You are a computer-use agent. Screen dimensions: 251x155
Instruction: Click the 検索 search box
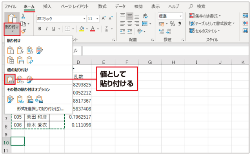coord(197,6)
